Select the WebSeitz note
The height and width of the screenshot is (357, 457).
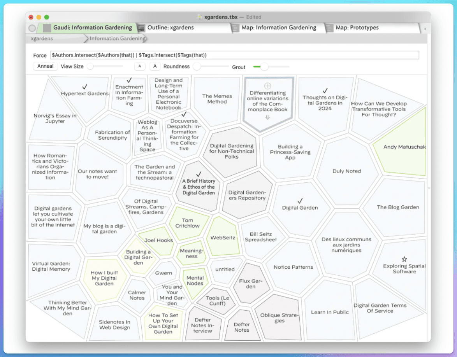click(223, 238)
